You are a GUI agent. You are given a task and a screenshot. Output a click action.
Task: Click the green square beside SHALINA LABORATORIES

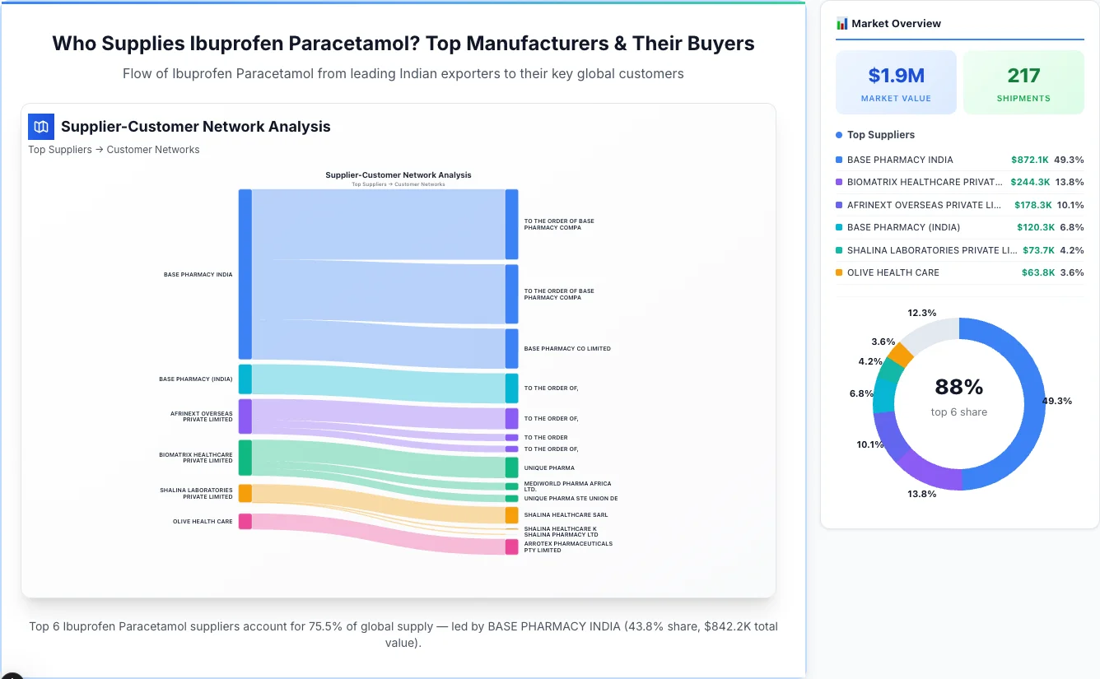839,249
